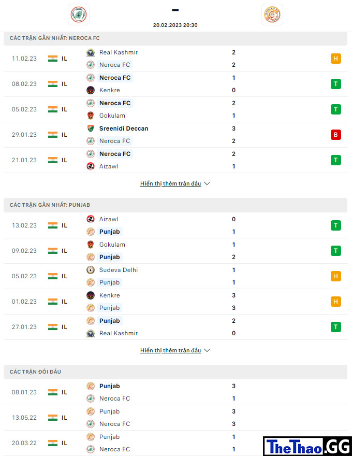Open the Aizawl team link on 21.01.23

click(x=109, y=166)
